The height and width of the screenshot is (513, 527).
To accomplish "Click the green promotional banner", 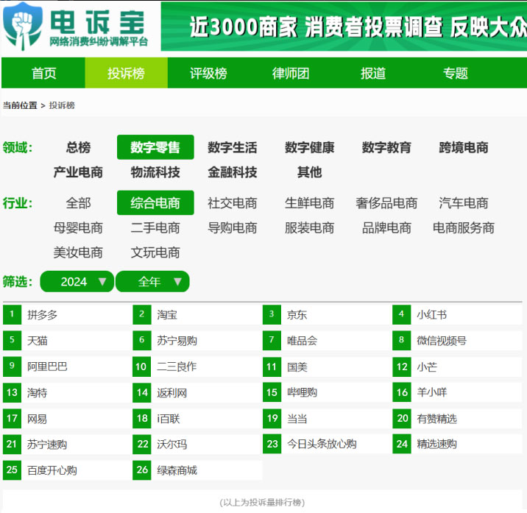I will point(344,26).
